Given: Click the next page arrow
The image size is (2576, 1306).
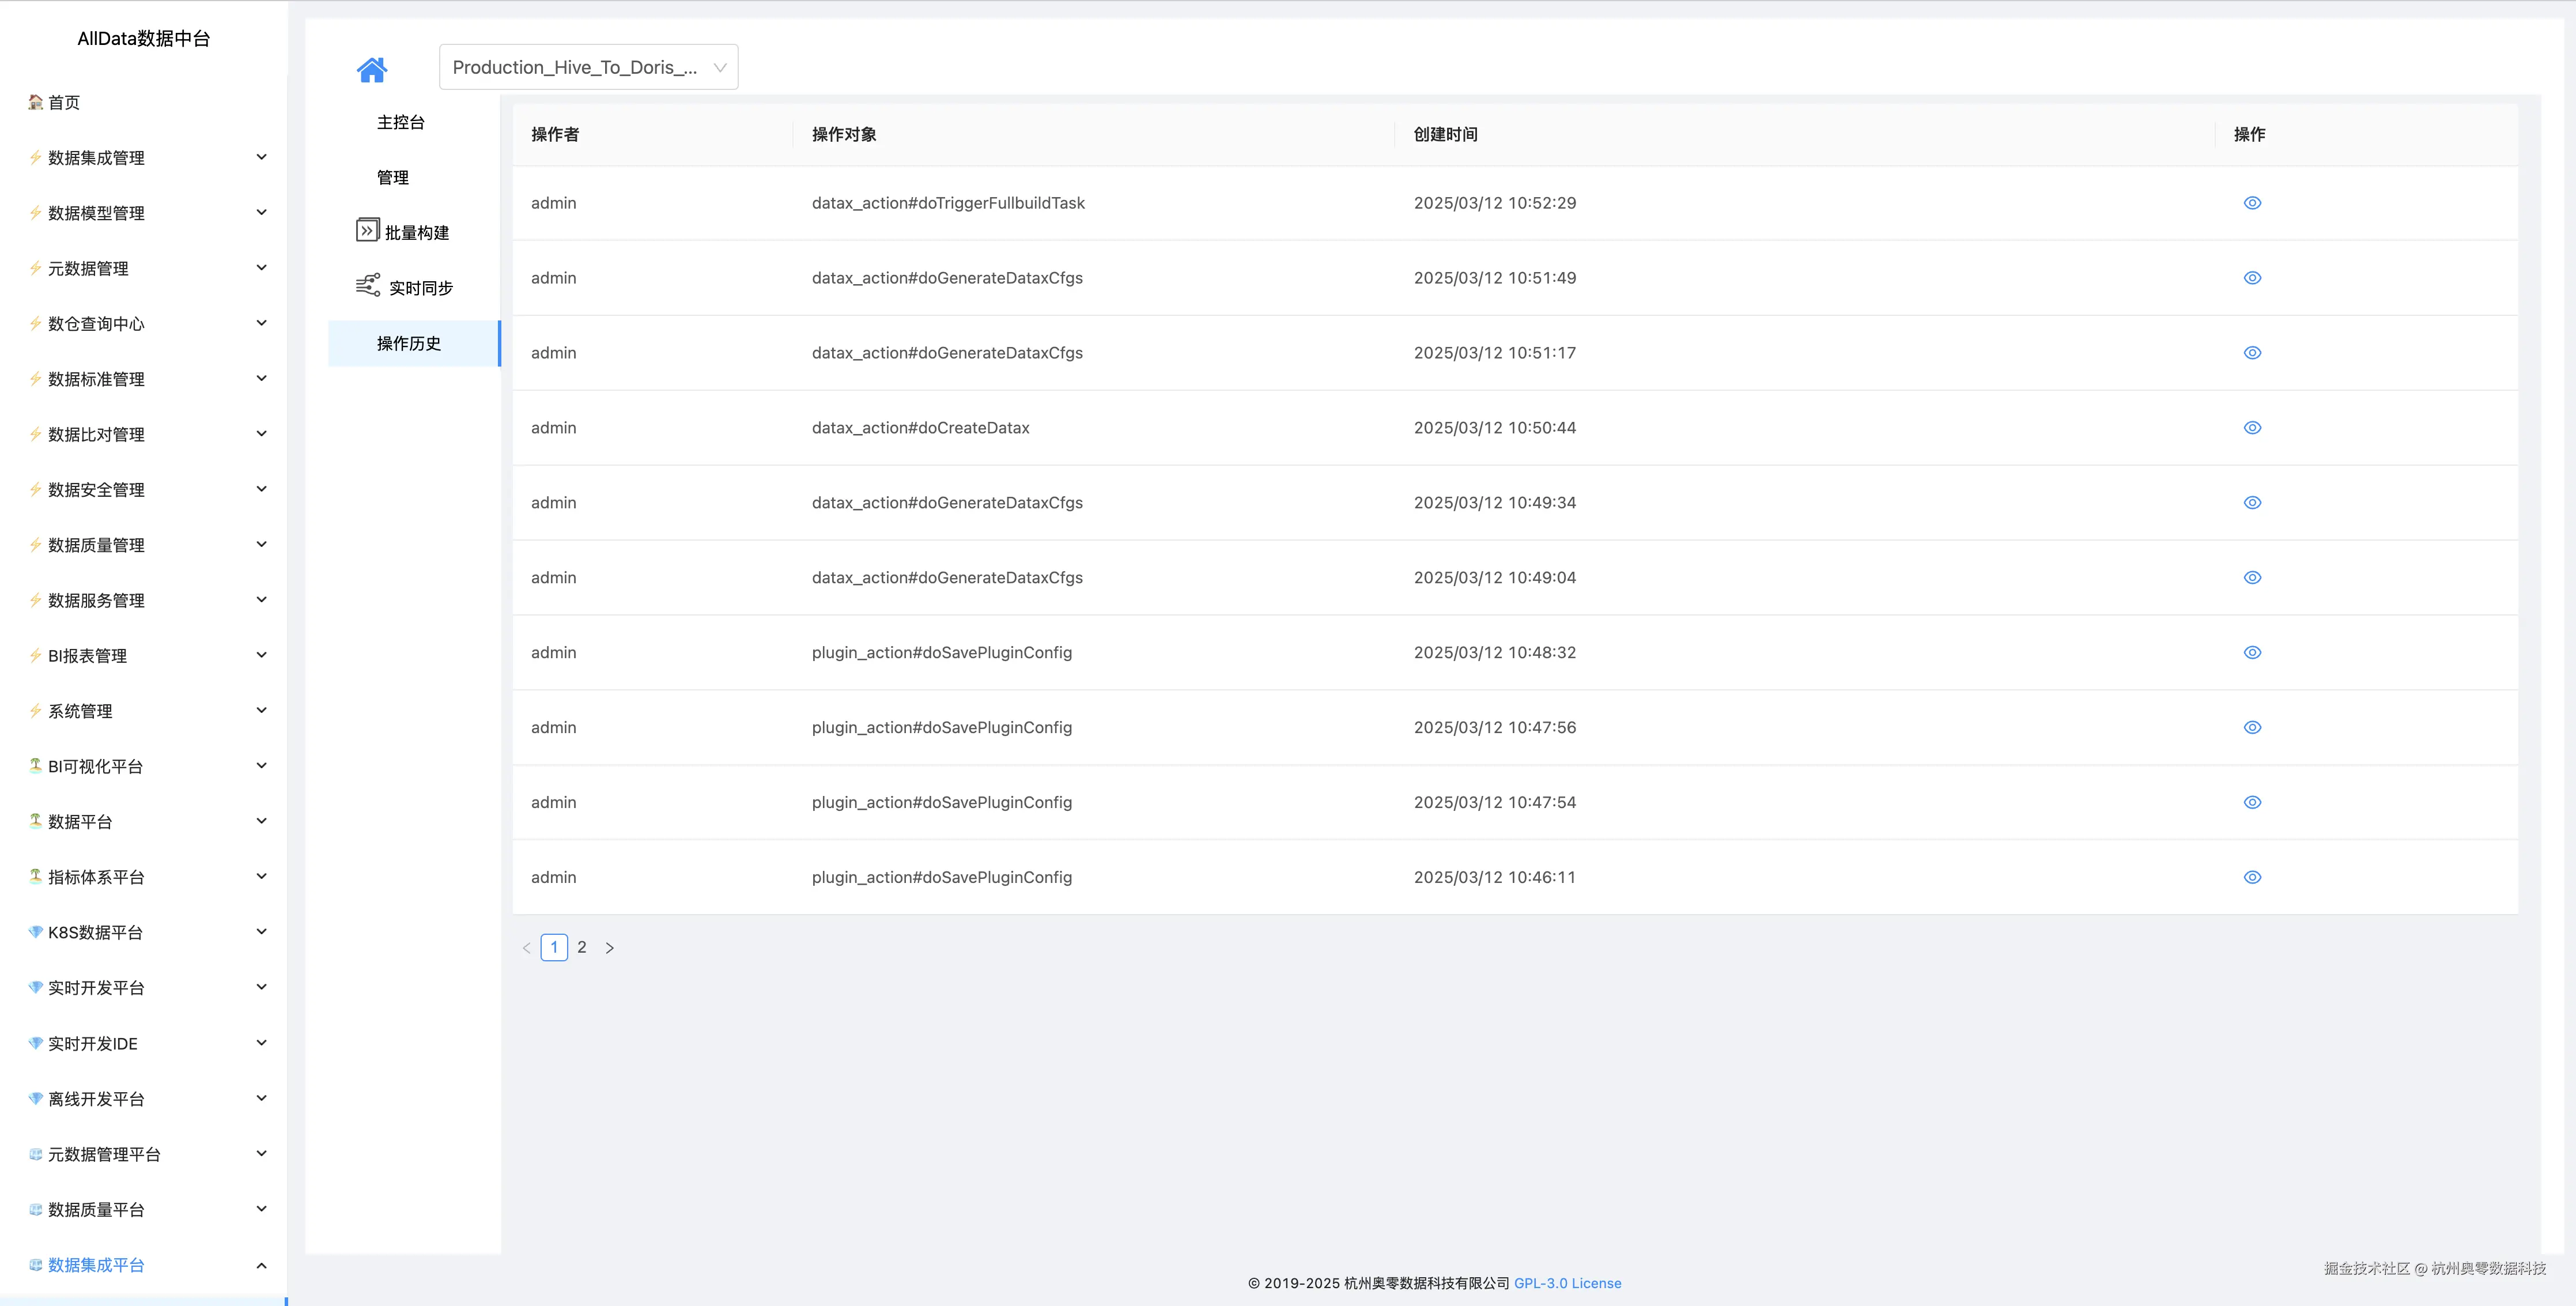Looking at the screenshot, I should [x=609, y=948].
